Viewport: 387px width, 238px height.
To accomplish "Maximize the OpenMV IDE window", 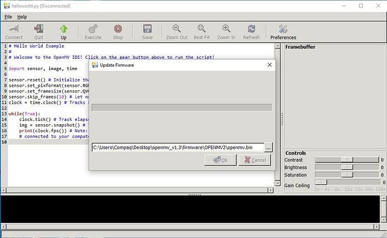I will [x=361, y=6].
